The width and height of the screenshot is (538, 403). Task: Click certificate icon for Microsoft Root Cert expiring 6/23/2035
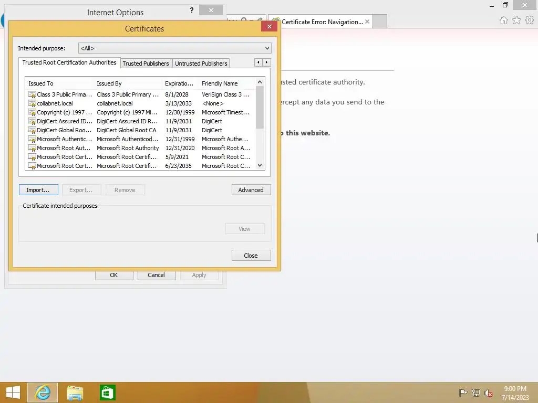point(32,165)
